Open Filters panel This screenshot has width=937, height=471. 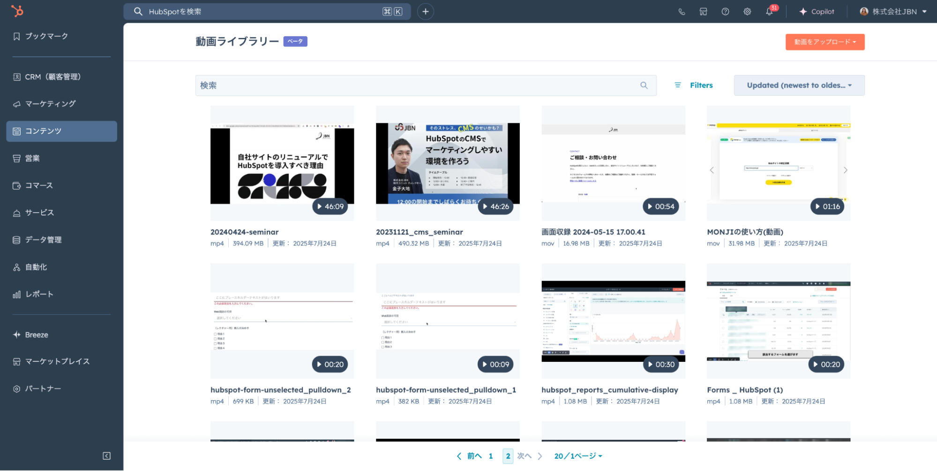[694, 85]
